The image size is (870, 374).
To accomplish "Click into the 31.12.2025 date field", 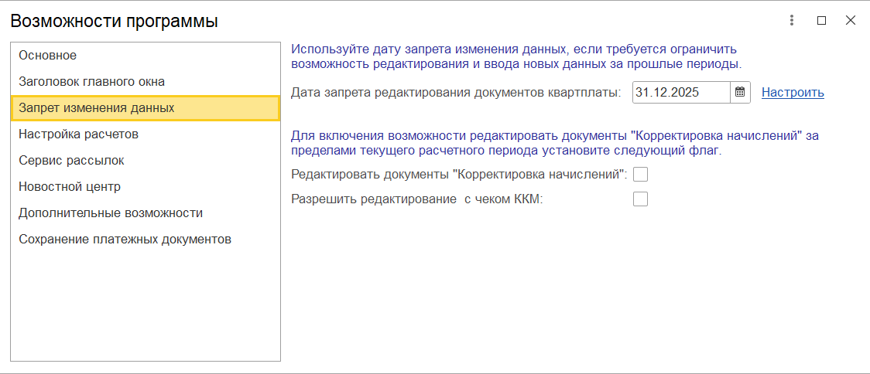I will 680,93.
